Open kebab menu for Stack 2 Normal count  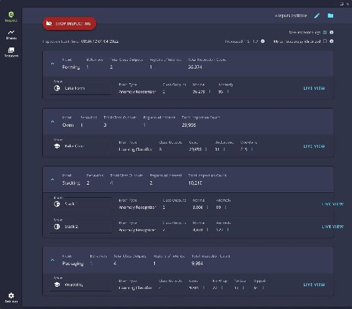coord(207,230)
